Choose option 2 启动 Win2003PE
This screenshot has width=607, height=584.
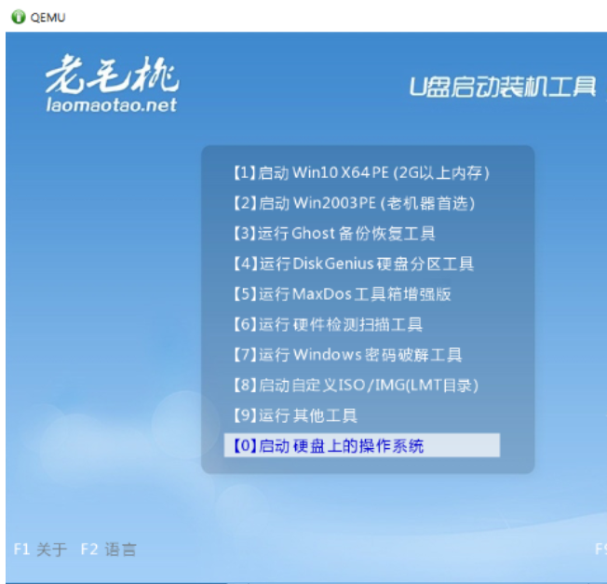point(354,203)
